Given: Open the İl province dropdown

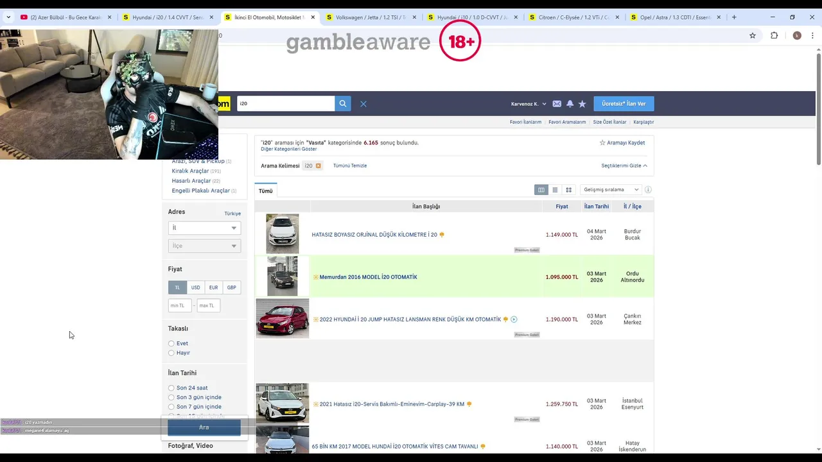Looking at the screenshot, I should [204, 228].
